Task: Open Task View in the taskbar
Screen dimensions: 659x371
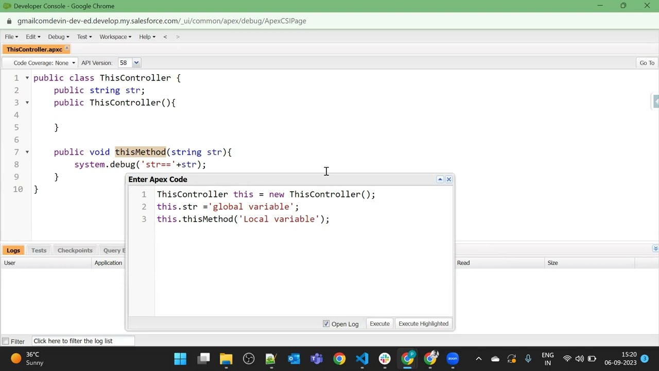Action: (x=204, y=359)
